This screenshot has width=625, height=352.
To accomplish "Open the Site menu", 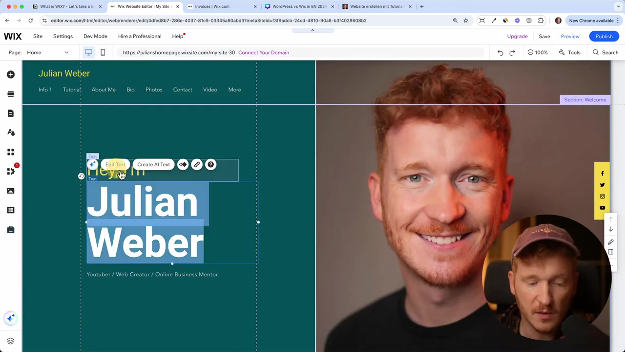I will coord(38,36).
